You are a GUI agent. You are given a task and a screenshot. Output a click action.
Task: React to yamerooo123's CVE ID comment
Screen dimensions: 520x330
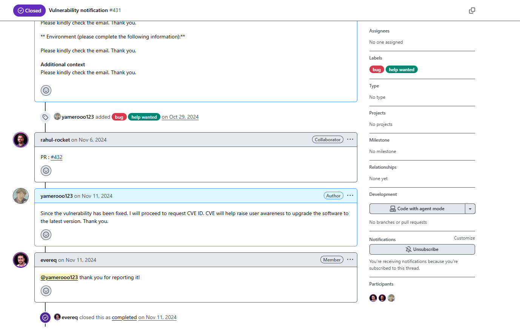tap(46, 235)
